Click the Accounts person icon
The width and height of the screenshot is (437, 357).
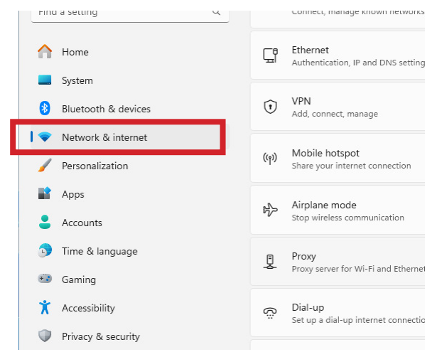point(45,222)
